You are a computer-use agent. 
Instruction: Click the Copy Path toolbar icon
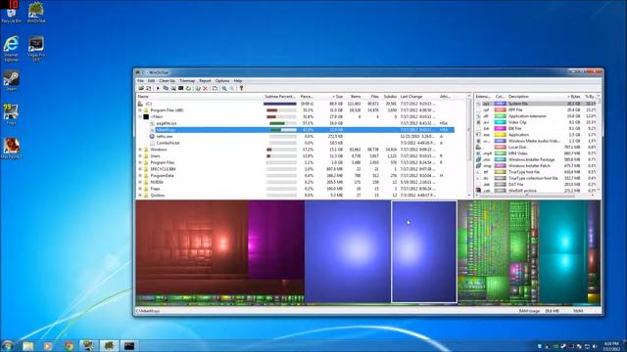pos(166,88)
